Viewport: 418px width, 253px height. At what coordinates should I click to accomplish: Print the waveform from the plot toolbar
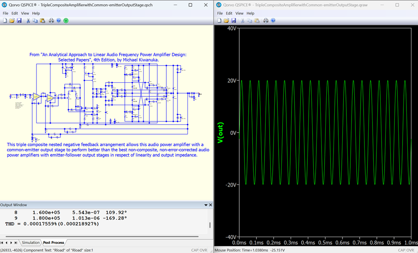(266, 21)
